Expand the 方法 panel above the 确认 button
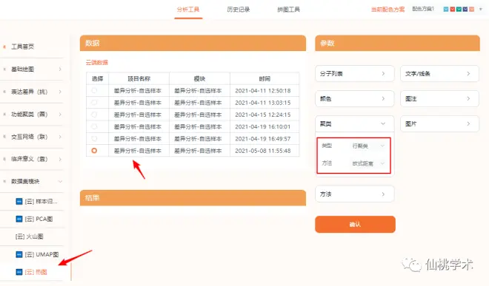Screen dimensions: 489x286 355,194
